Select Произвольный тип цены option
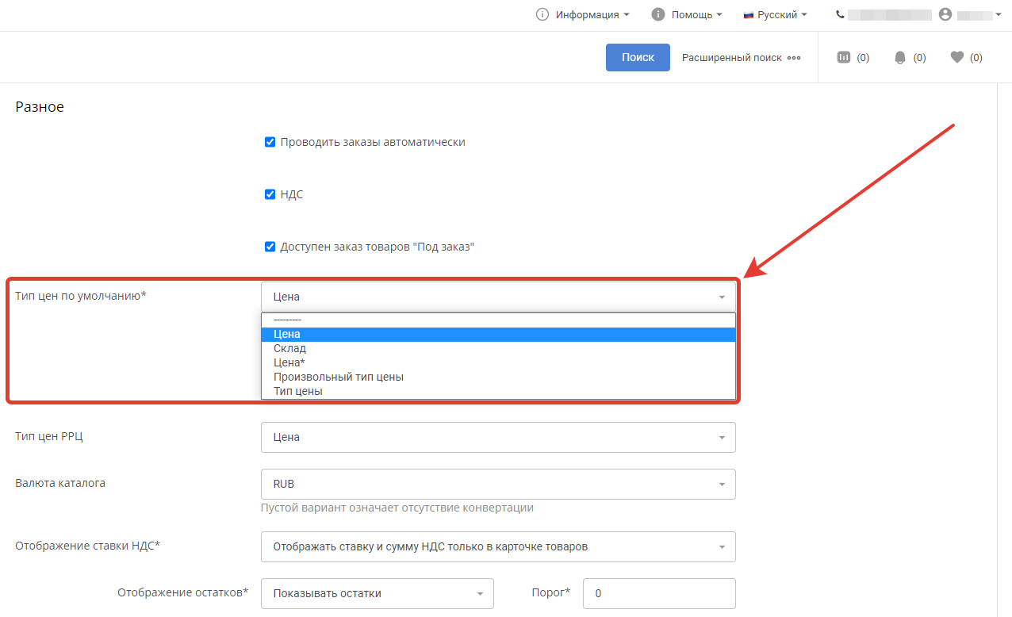This screenshot has height=617, width=1012. coord(339,377)
